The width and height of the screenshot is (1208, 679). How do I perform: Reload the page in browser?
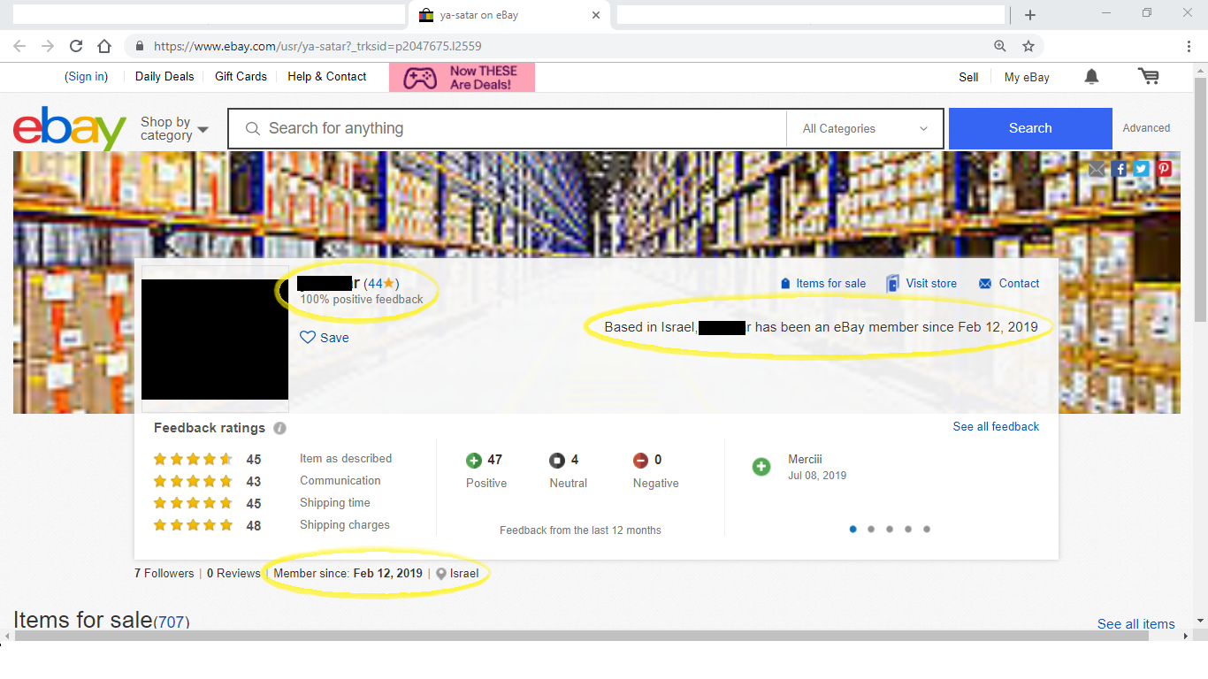76,46
